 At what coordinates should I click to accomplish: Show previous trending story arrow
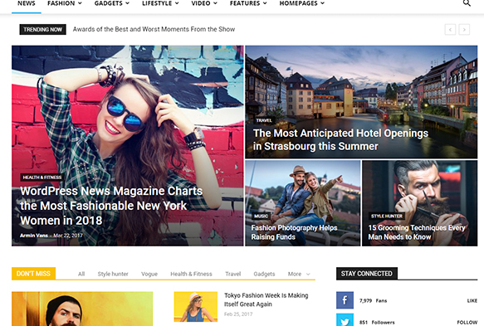coord(450,30)
